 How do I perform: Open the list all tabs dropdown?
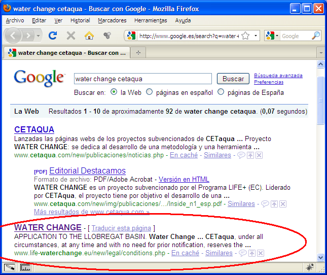tap(321, 53)
